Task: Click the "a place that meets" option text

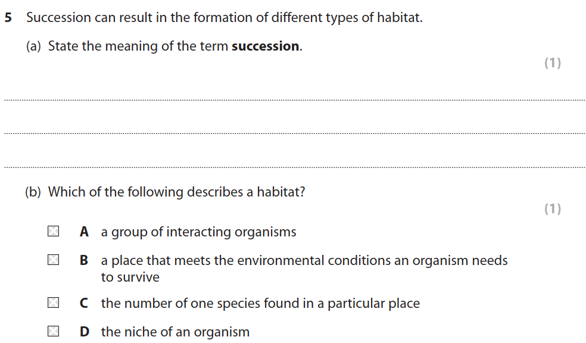Action: [x=304, y=261]
